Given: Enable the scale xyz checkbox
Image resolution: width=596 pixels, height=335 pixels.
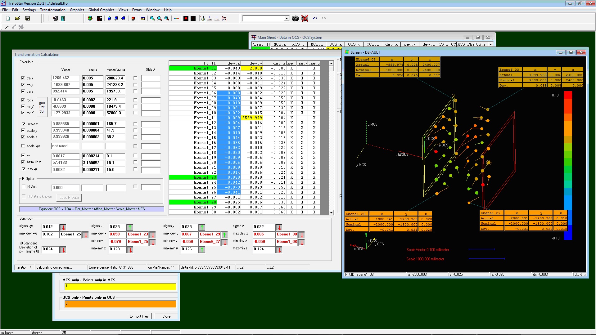Looking at the screenshot, I should 23,146.
